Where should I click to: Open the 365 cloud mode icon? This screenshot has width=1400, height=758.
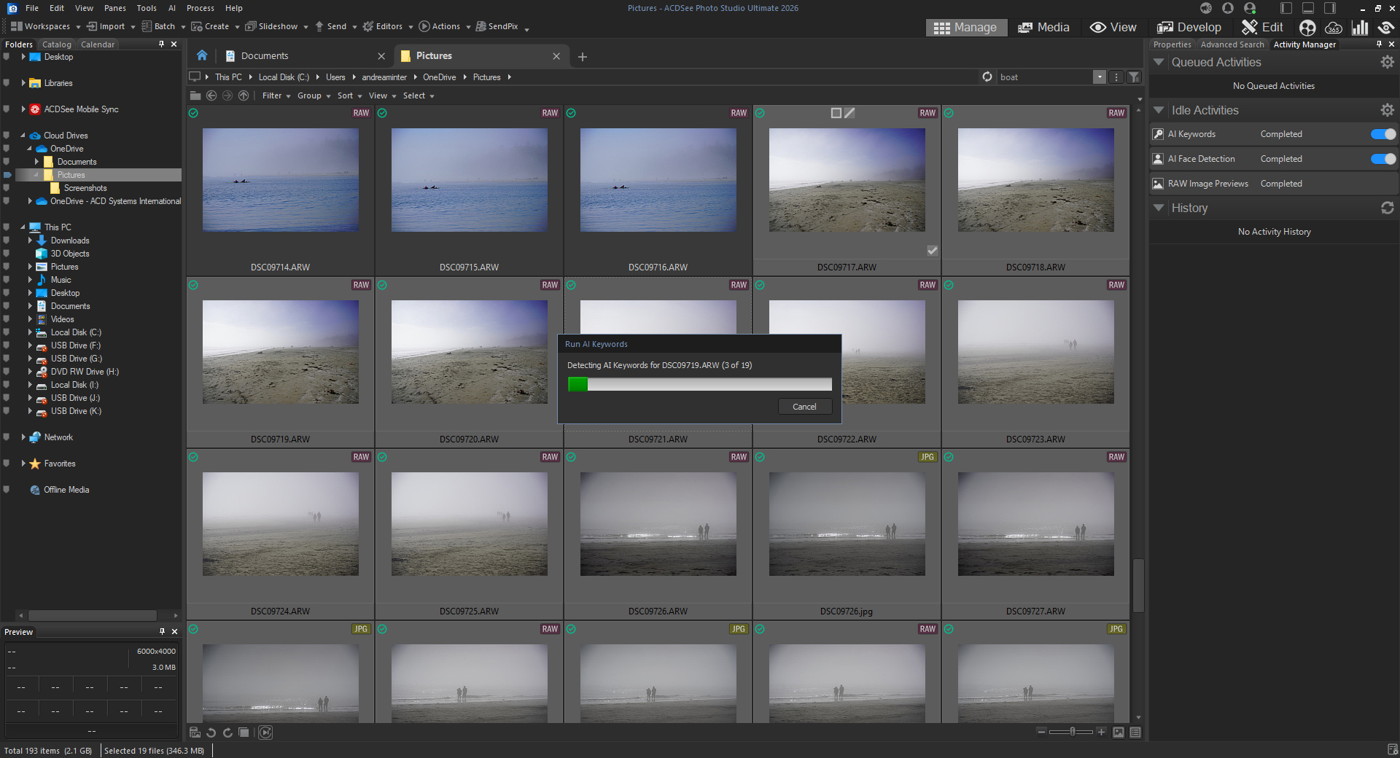[x=1334, y=28]
